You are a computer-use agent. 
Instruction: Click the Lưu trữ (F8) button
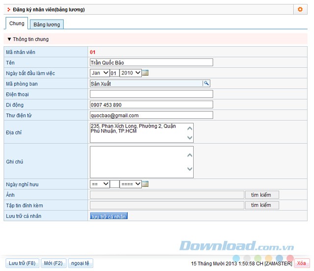pyautogui.click(x=22, y=263)
